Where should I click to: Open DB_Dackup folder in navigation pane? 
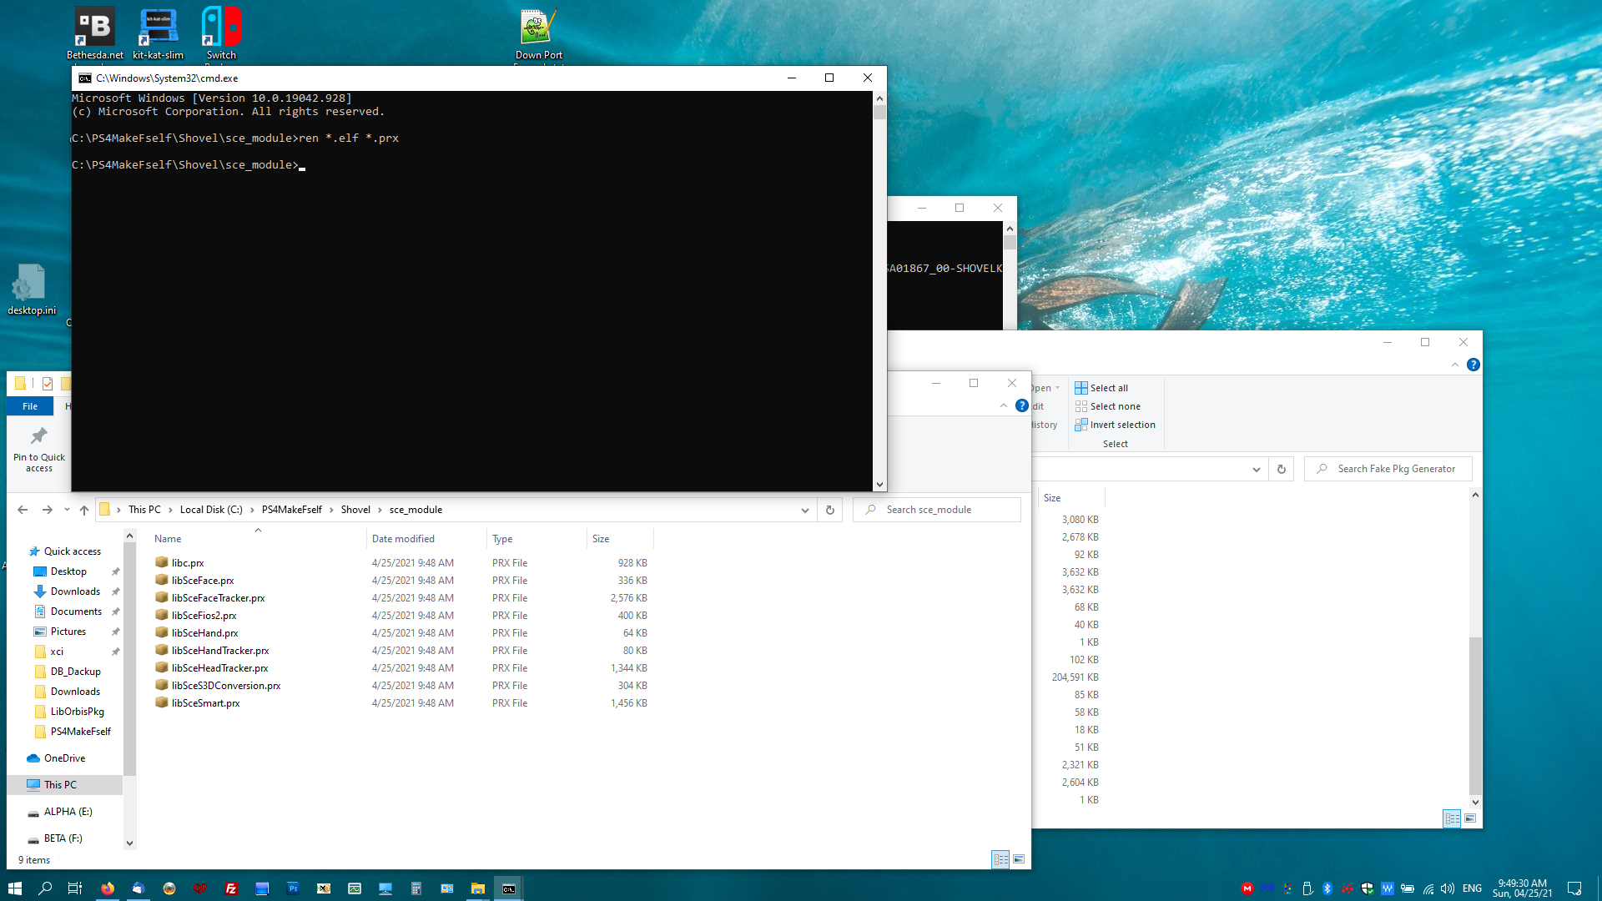[75, 672]
